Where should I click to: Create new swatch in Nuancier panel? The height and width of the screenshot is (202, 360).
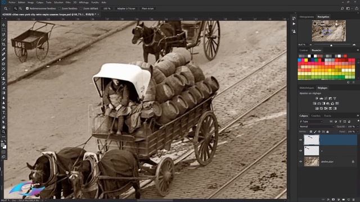[348, 82]
